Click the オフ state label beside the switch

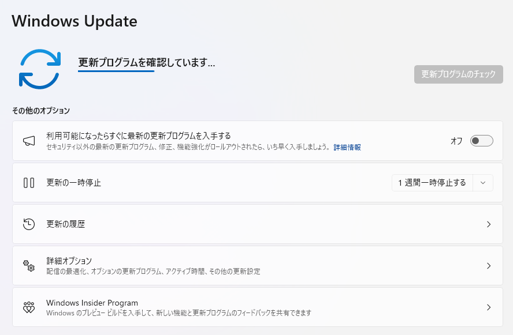[x=456, y=141]
